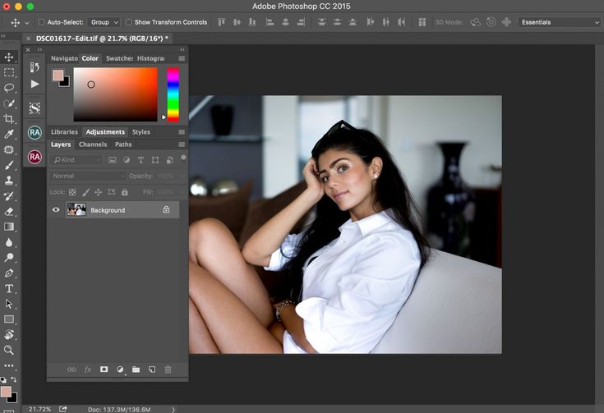
Task: Open the Swatches panel tab
Action: 119,58
